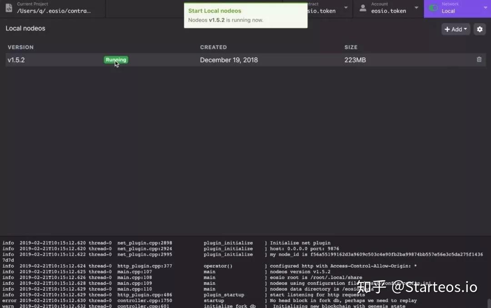Open the Contract eosio.token dropdown

[x=345, y=7]
